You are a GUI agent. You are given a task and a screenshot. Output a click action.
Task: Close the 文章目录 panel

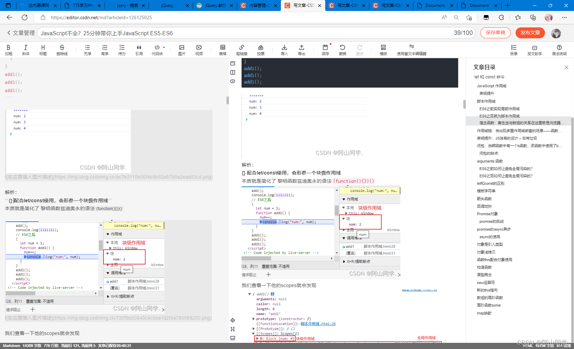coord(566,67)
